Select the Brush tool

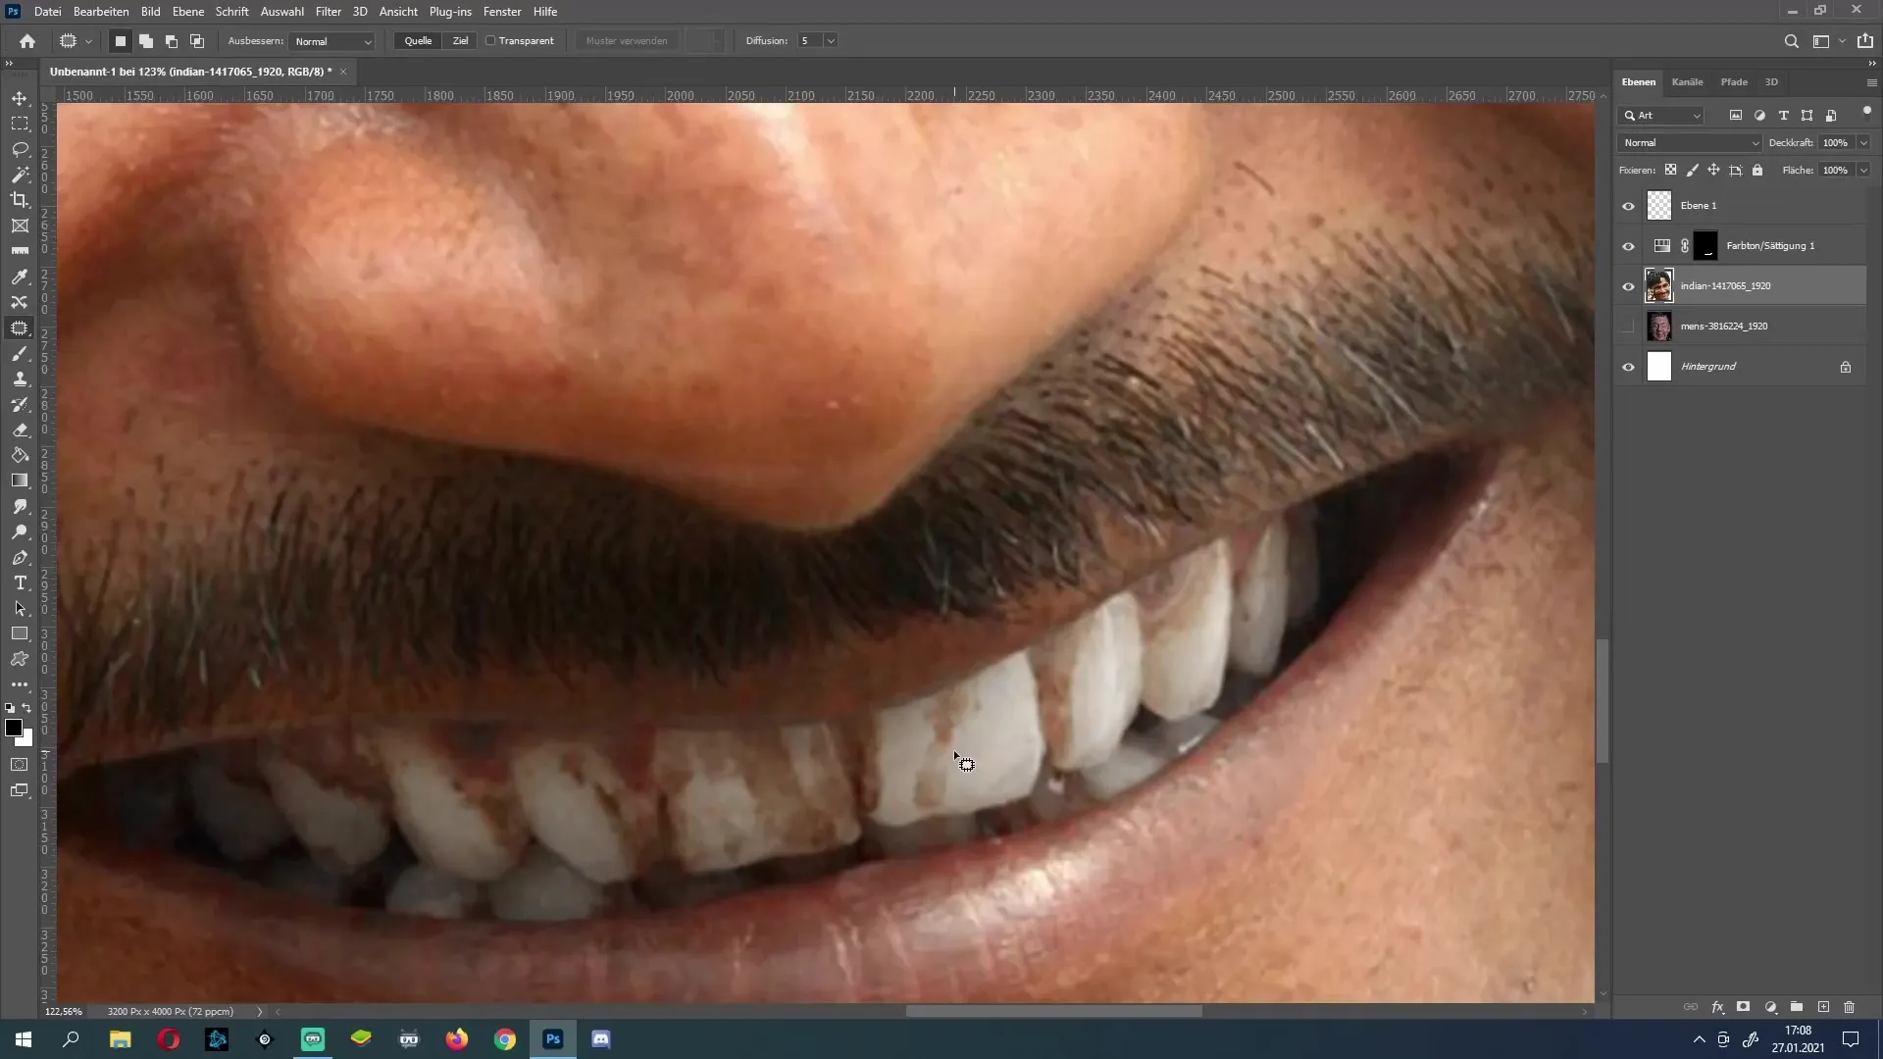[20, 352]
